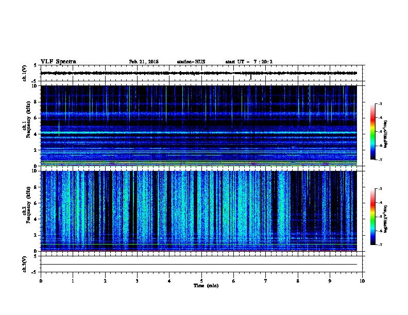Click the "0" time axis tick label

[41, 281]
